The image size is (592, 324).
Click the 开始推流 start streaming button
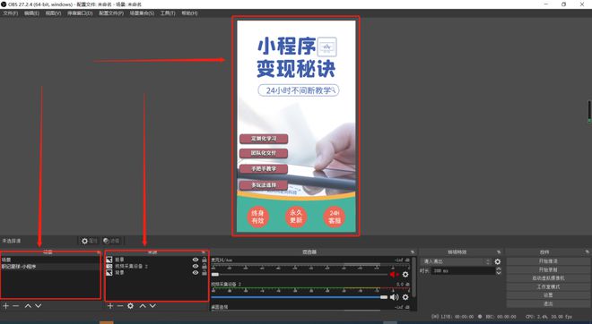click(x=548, y=261)
